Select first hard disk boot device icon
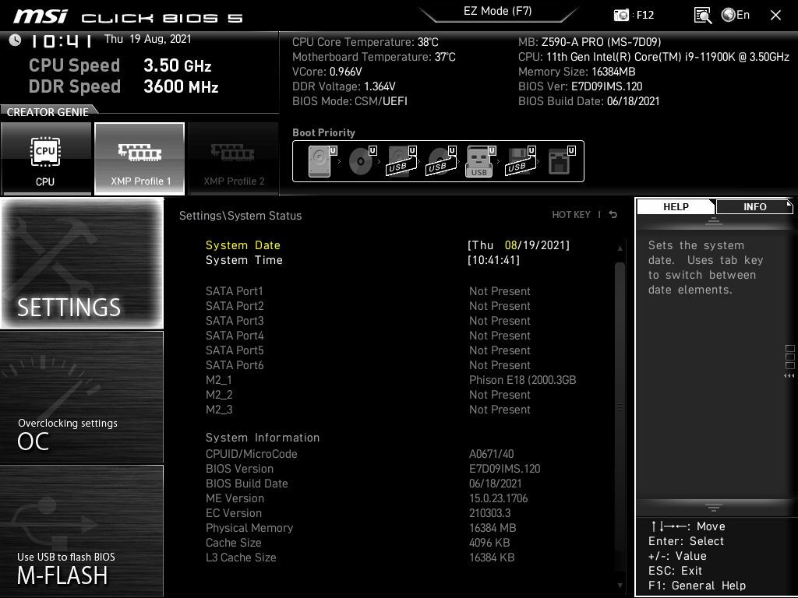 tap(322, 161)
